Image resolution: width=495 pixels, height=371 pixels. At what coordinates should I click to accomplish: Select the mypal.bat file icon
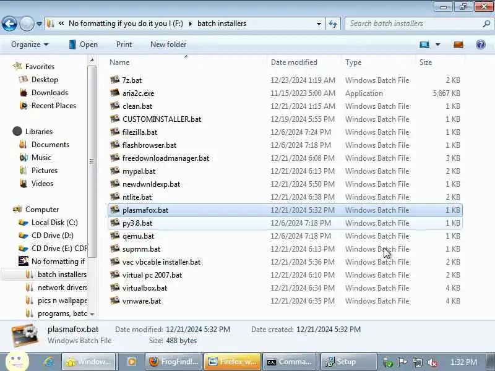tap(114, 171)
